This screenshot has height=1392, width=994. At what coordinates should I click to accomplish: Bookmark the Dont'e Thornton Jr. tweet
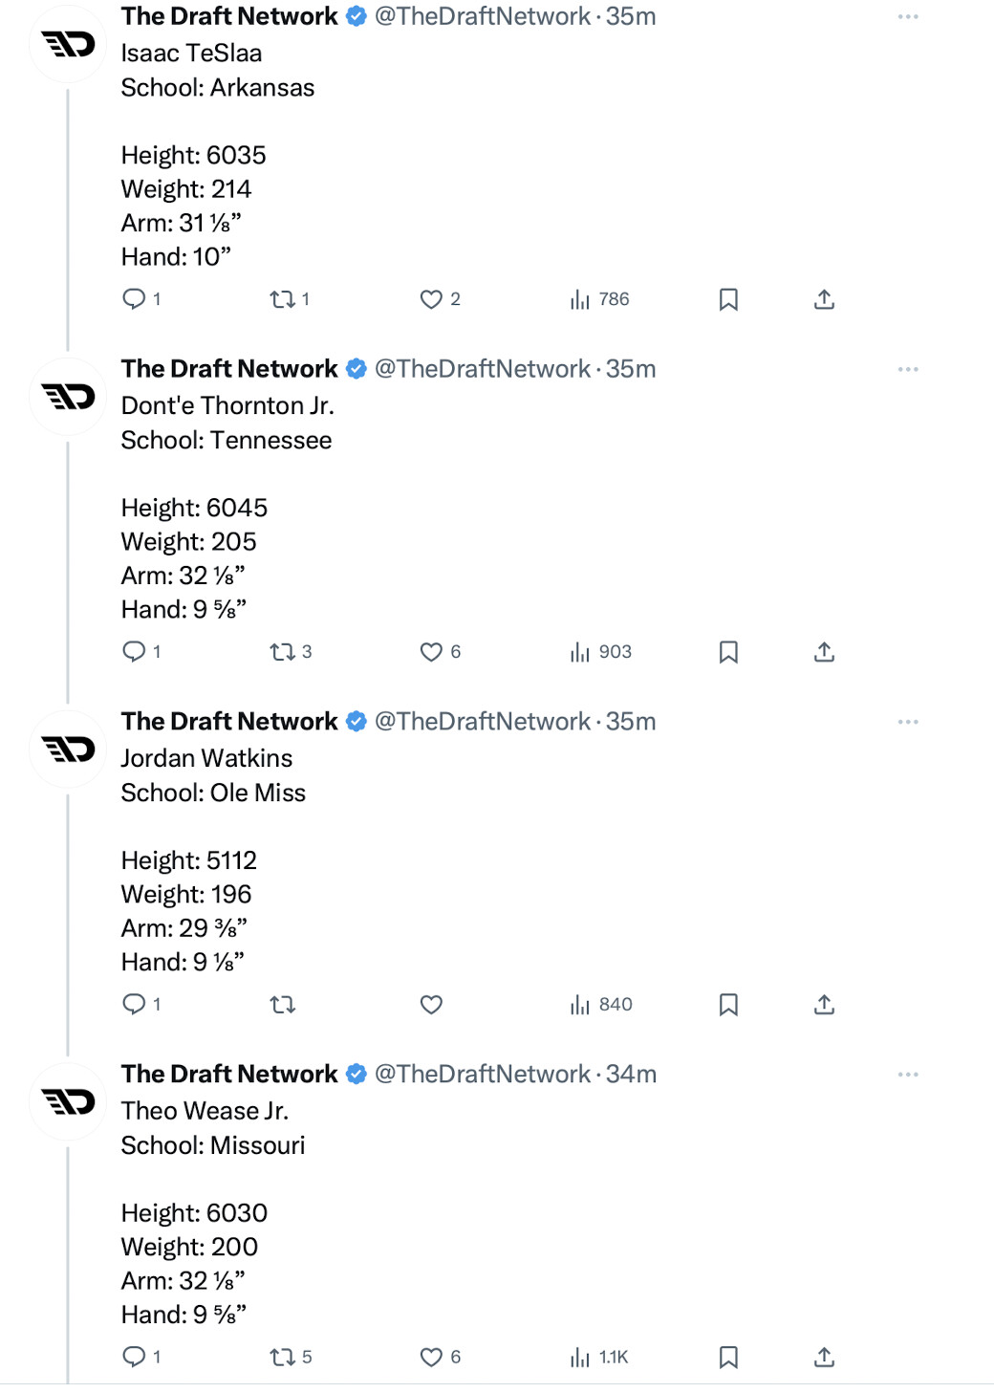pyautogui.click(x=728, y=652)
